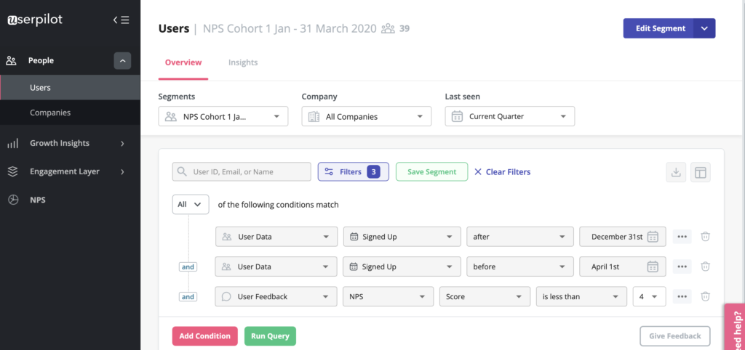
Task: Collapse the sidebar using the hamburger arrow icon
Action: 121,20
